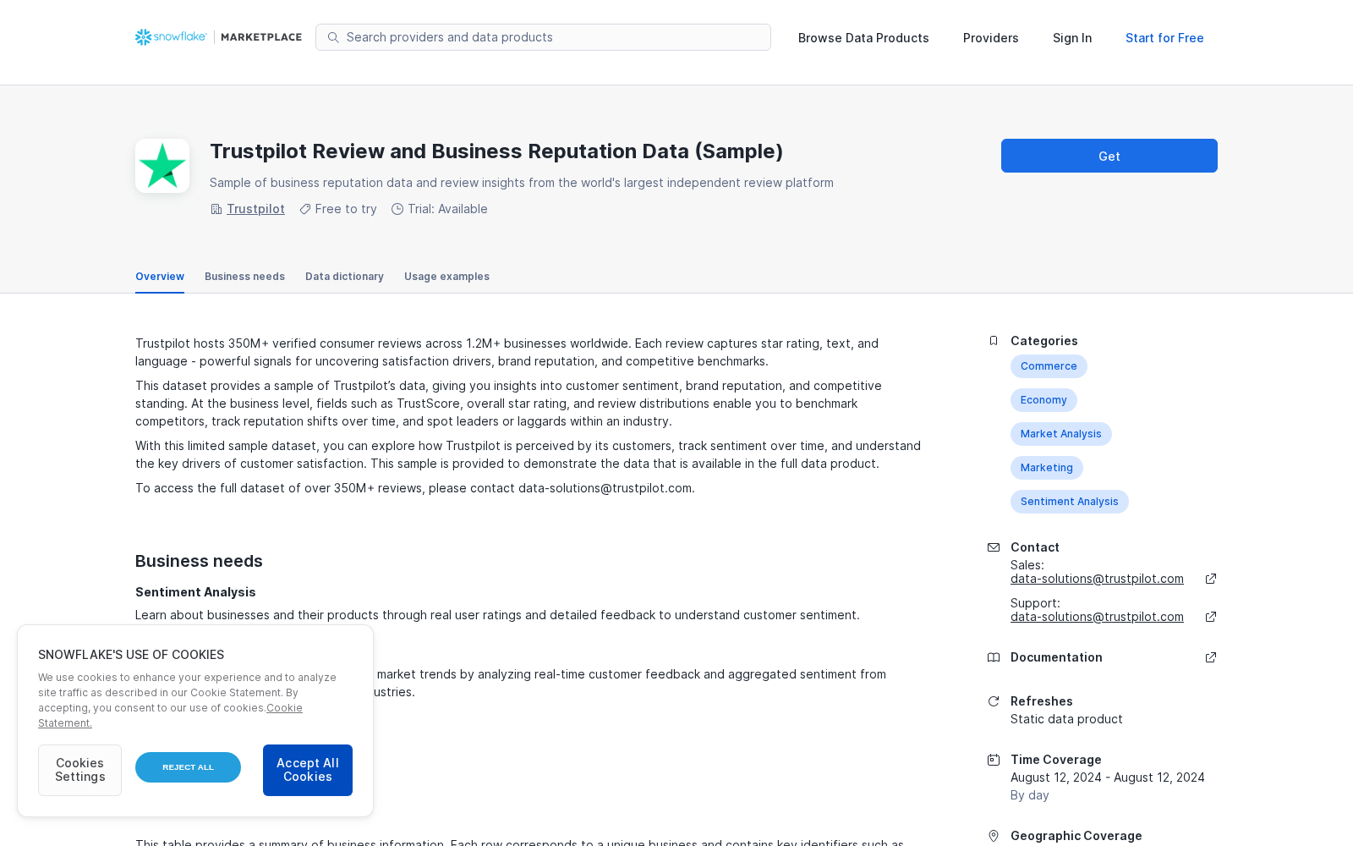This screenshot has height=846, width=1353.
Task: Click the Start for Free link
Action: click(x=1164, y=38)
